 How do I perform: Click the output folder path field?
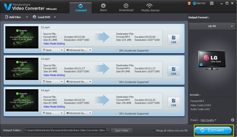tap(65, 130)
